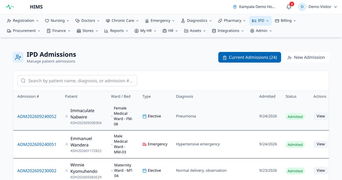Click the IPD Admissions page header icon
342x180 pixels.
(18, 57)
